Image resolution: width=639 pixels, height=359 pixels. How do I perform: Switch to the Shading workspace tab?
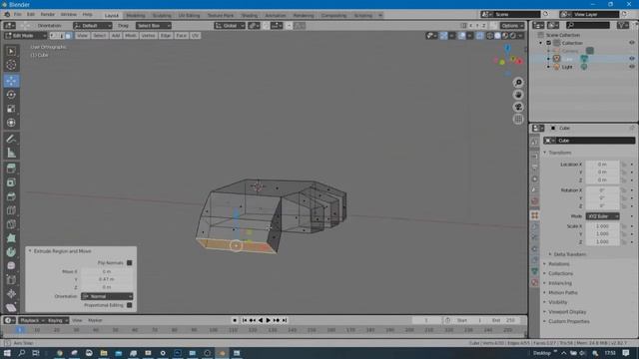249,16
